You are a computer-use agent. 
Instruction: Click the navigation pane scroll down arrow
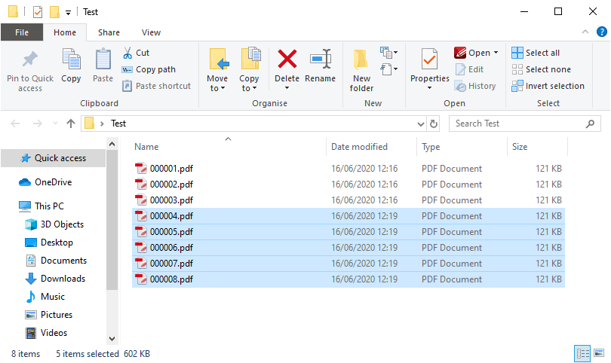coord(112,338)
